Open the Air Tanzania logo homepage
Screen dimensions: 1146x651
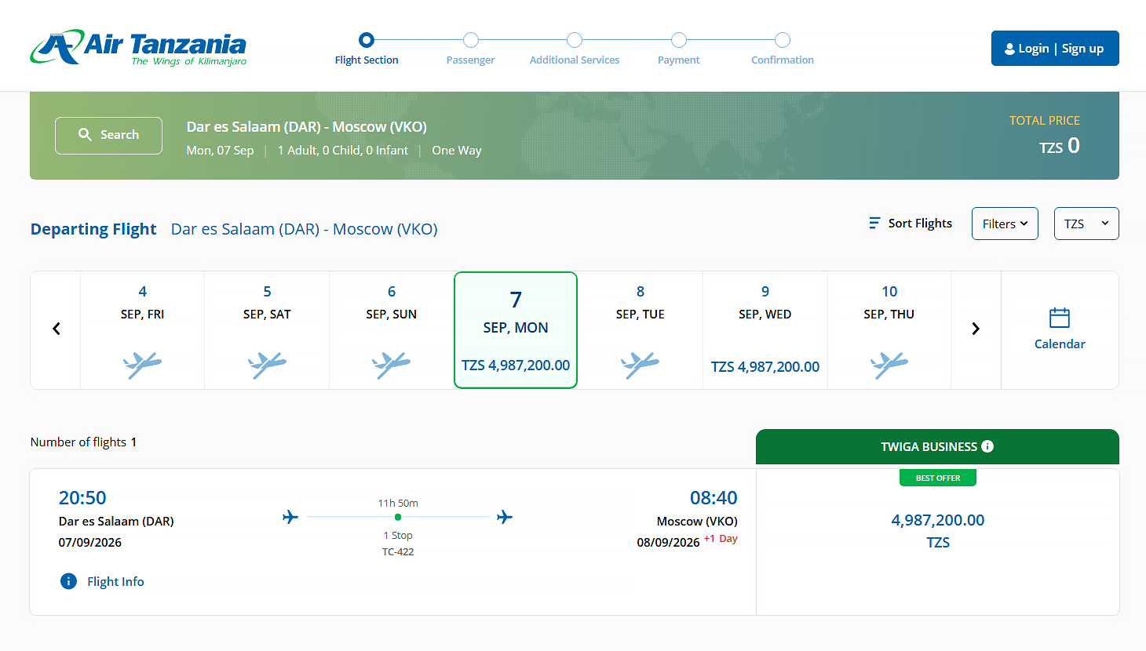click(138, 48)
